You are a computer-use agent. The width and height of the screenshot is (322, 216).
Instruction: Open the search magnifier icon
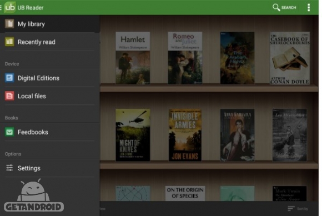point(276,7)
